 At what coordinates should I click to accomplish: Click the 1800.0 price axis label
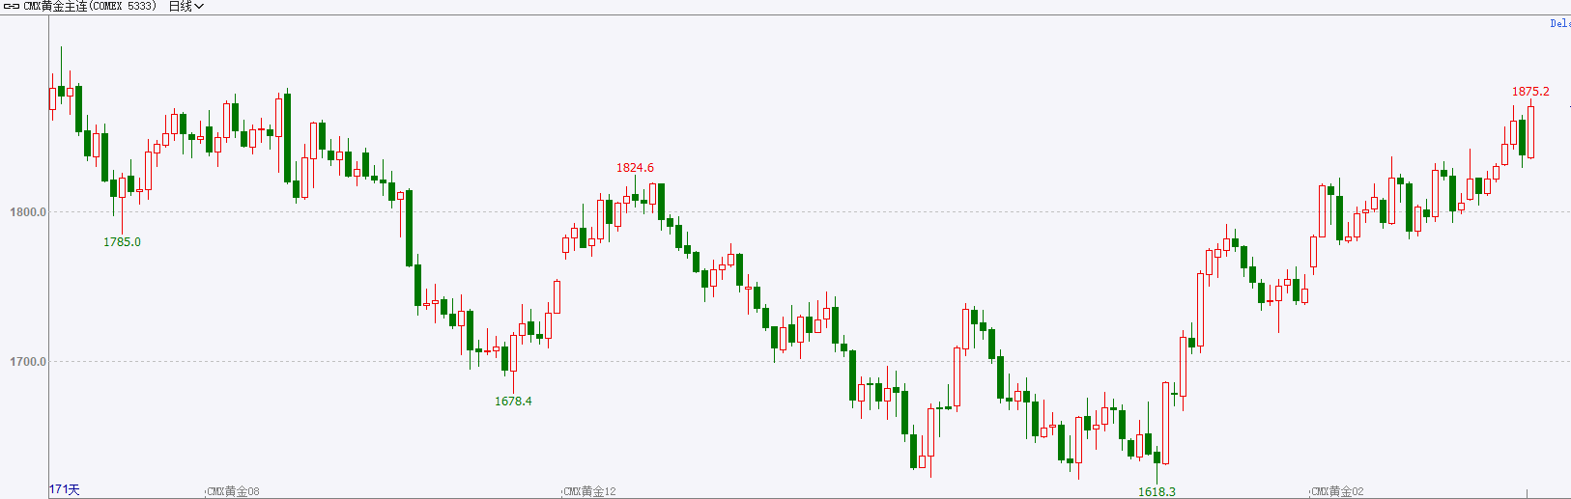point(28,212)
